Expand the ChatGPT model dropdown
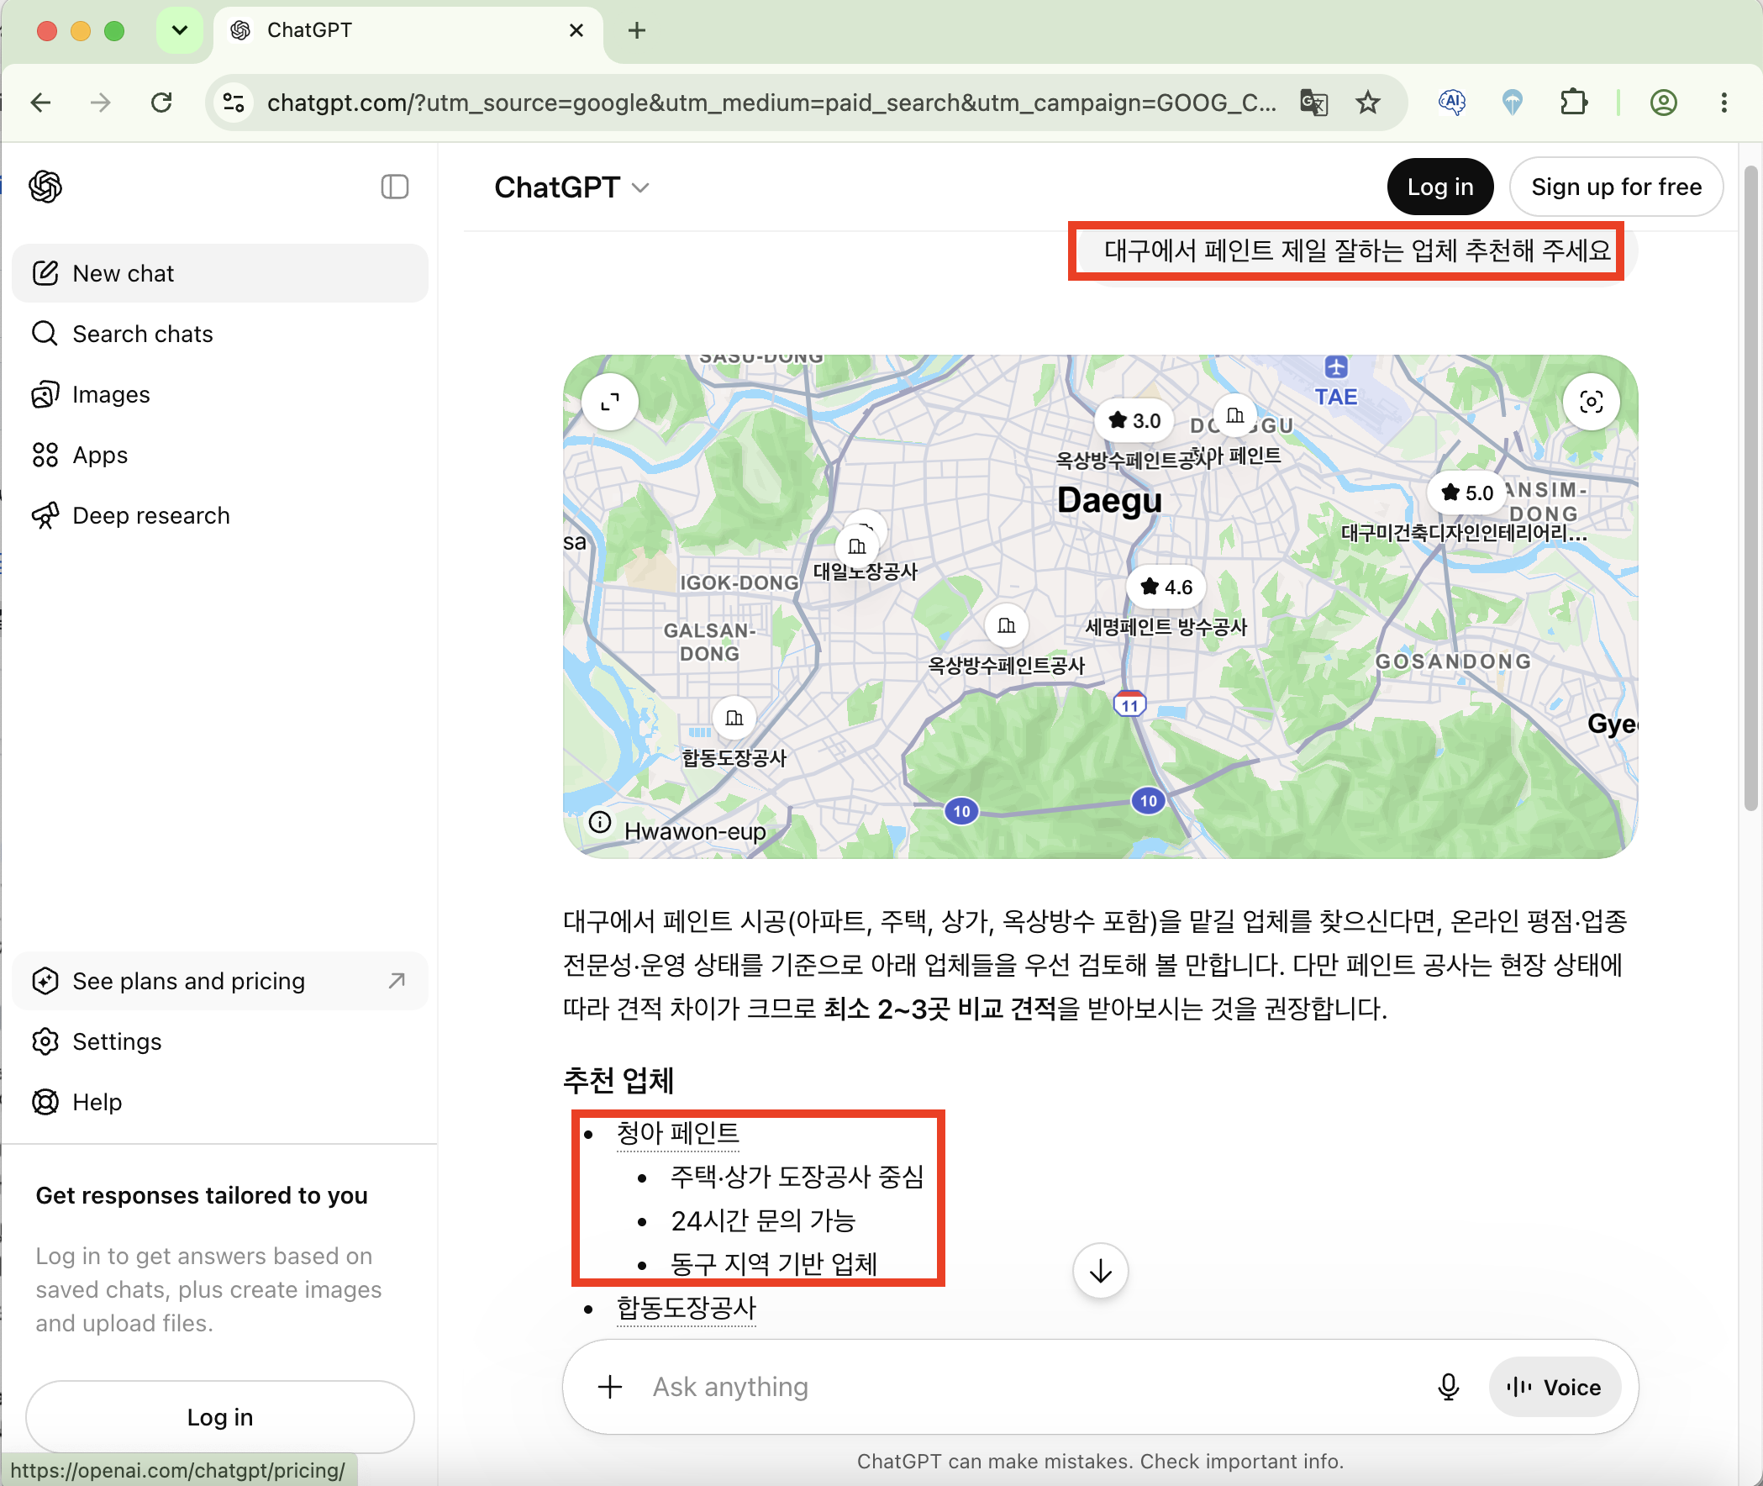This screenshot has width=1763, height=1486. pos(572,187)
